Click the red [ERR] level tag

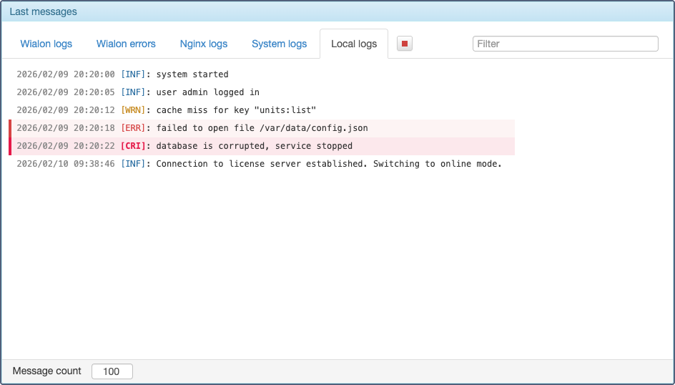pos(133,128)
